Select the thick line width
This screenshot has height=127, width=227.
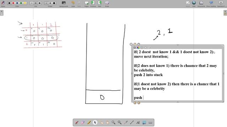tap(39, 3)
